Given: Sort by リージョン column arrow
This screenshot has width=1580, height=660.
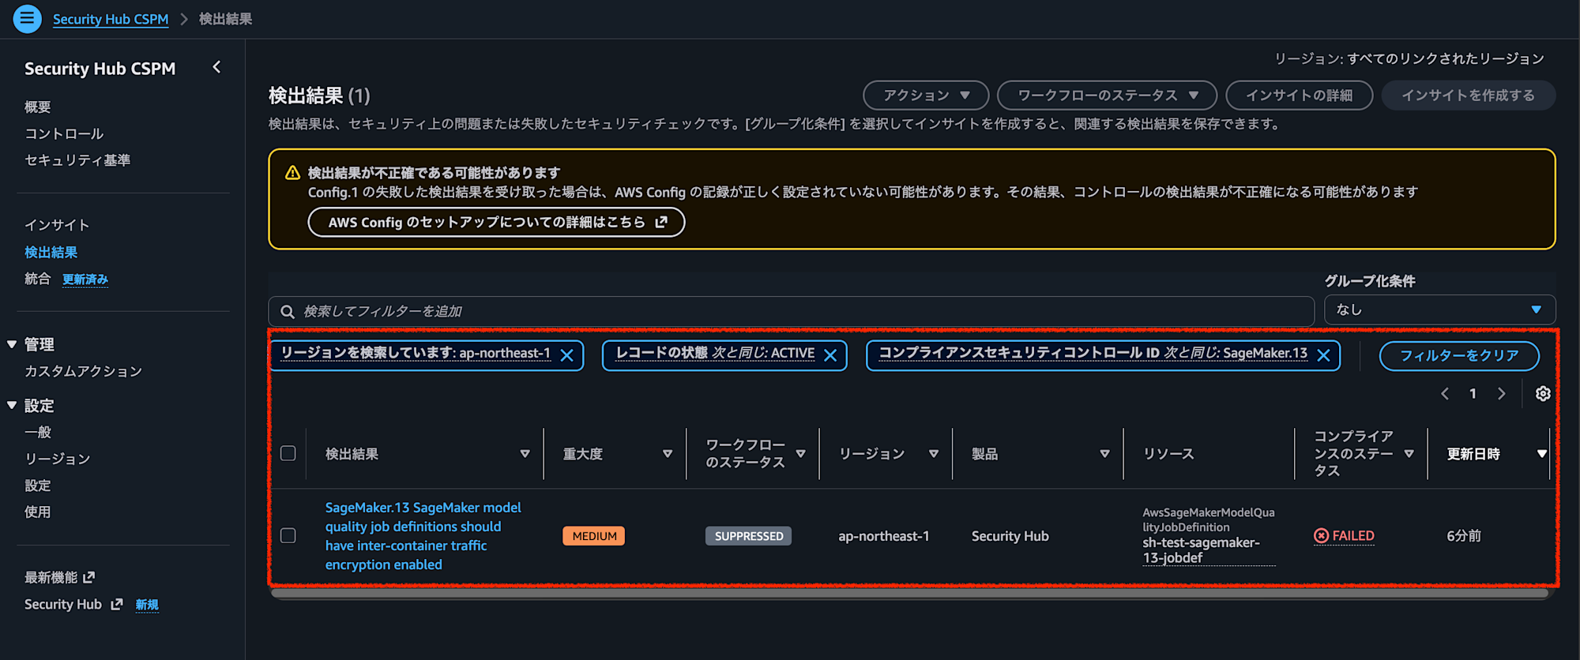Looking at the screenshot, I should (934, 454).
